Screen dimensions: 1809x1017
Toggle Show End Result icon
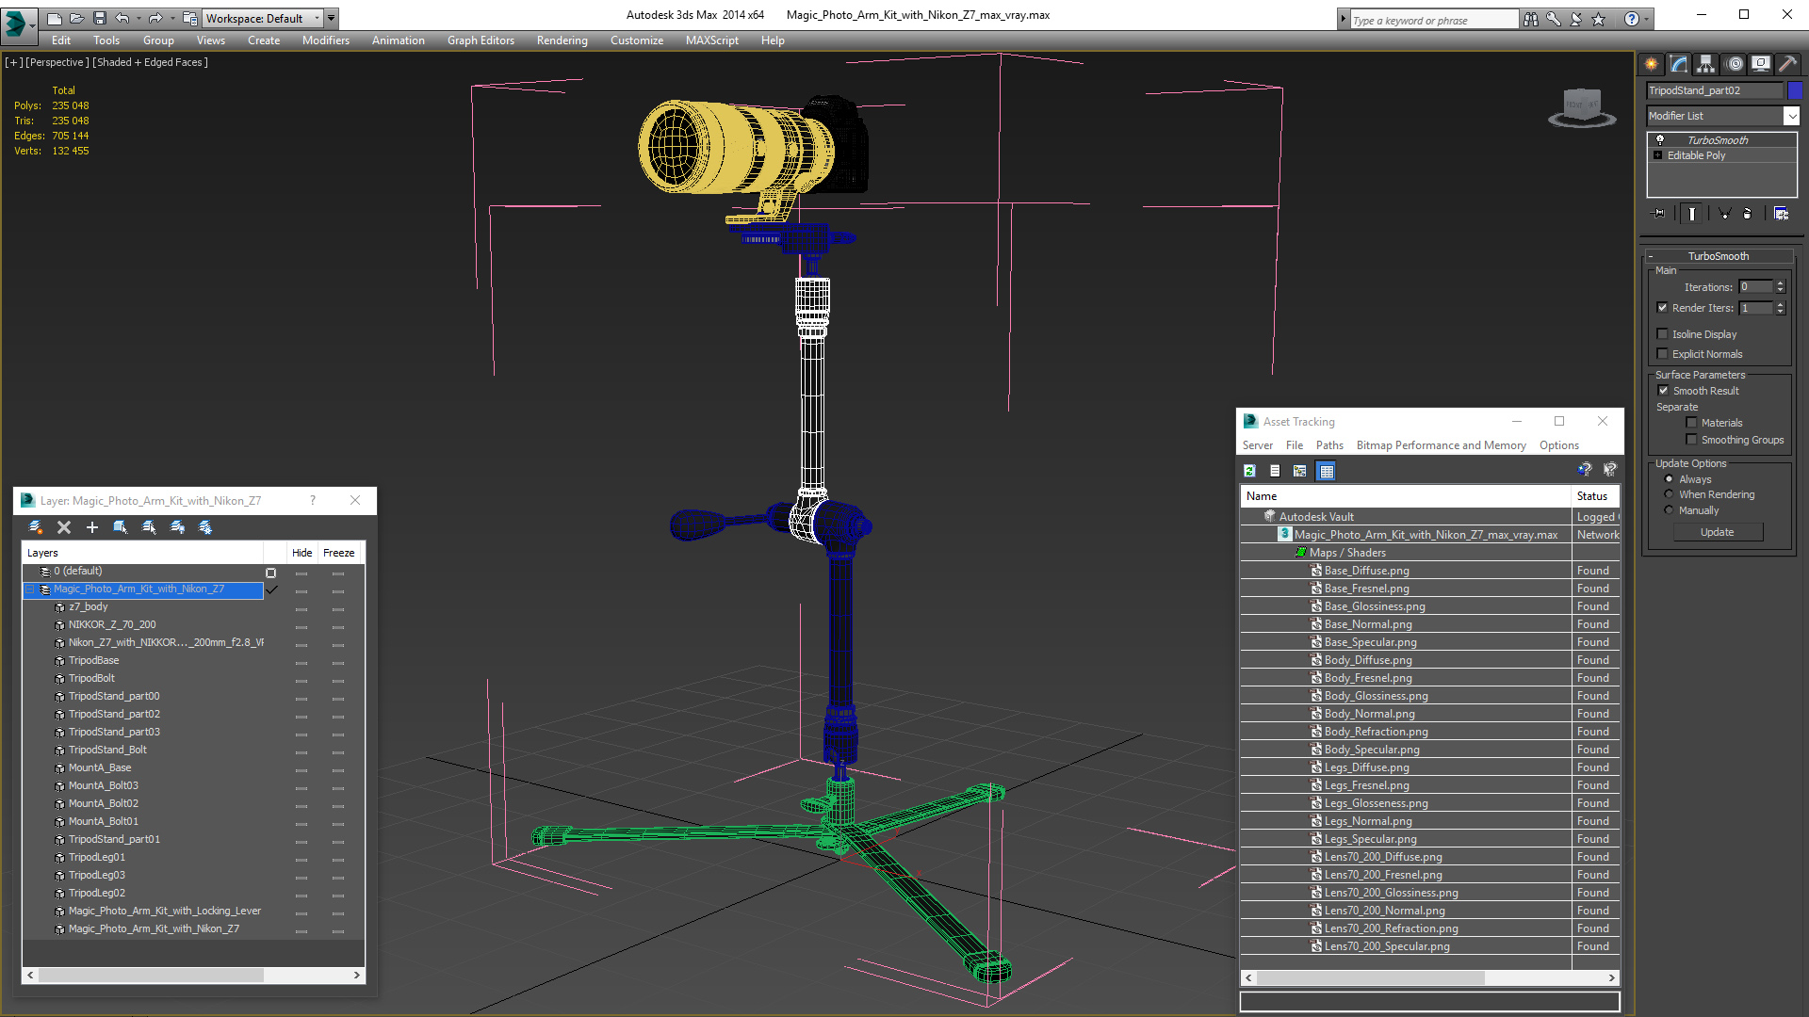coord(1692,214)
